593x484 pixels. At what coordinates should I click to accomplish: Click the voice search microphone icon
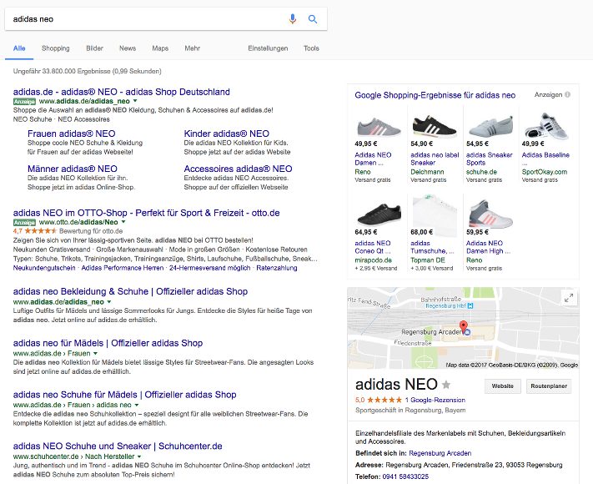click(293, 19)
